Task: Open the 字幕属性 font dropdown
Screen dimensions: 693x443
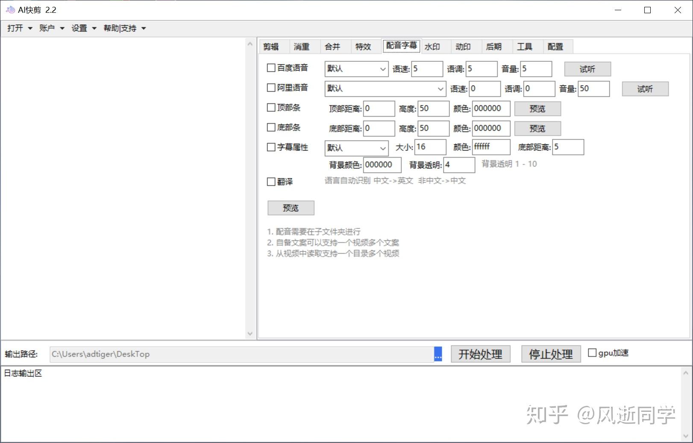Action: 356,148
